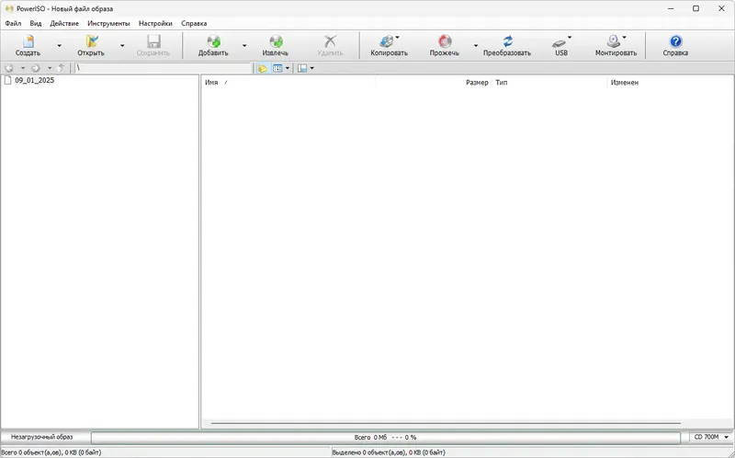Open the CD 700M media size dropdown
The width and height of the screenshot is (735, 458).
(709, 437)
